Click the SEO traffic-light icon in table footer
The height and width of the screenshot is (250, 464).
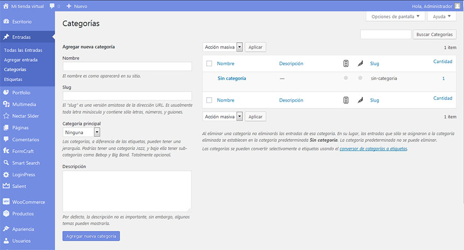coord(345,100)
